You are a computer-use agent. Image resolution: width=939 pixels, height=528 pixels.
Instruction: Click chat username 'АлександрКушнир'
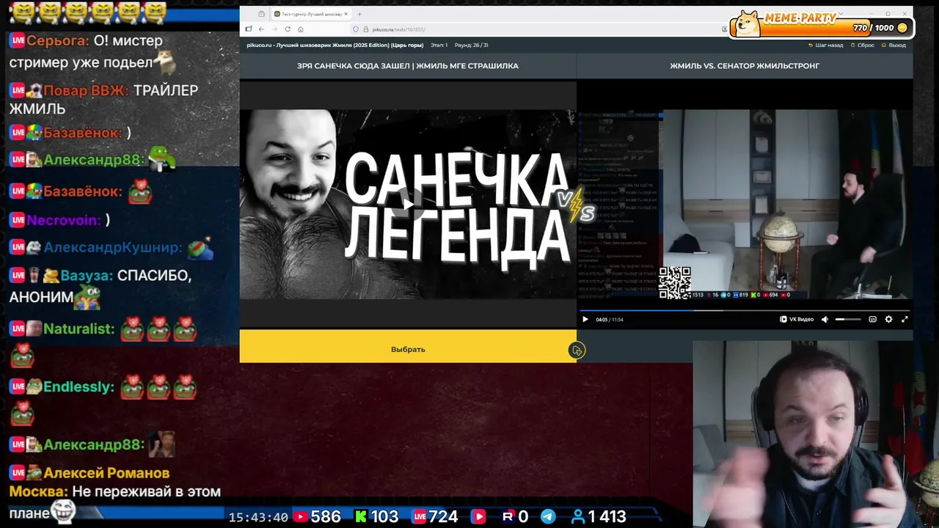(112, 248)
